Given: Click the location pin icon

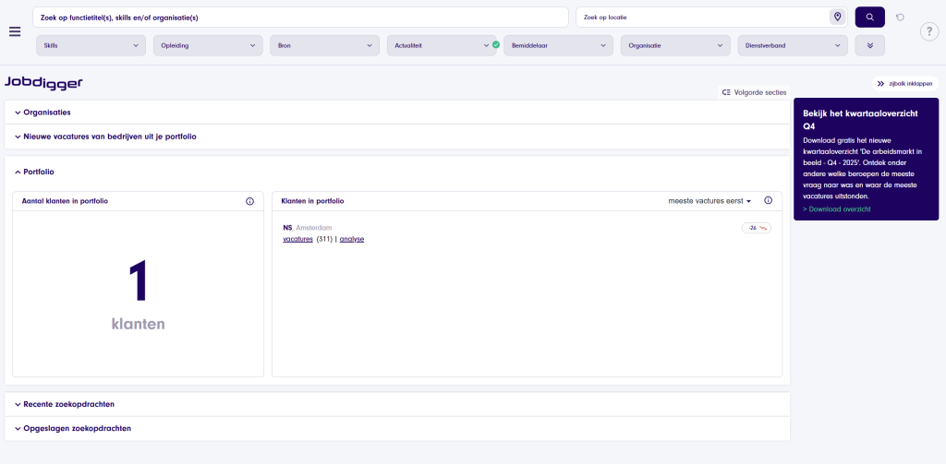Looking at the screenshot, I should pos(837,17).
